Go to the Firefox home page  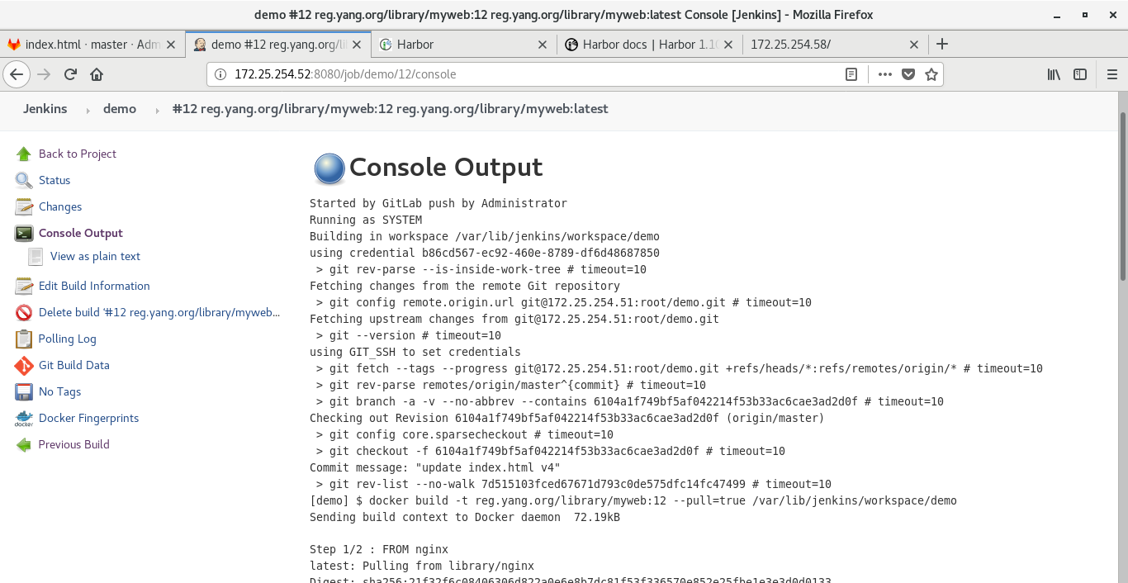(97, 74)
